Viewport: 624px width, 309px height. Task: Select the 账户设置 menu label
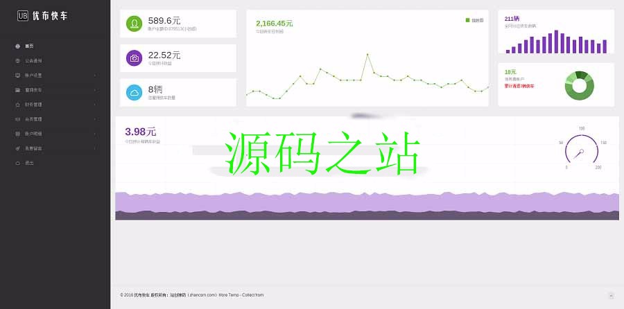(x=33, y=75)
